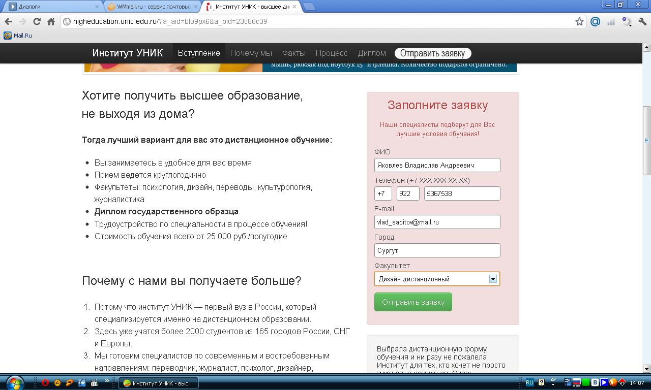Click the Russian flag tray icon
This screenshot has height=390, width=651.
[577, 383]
